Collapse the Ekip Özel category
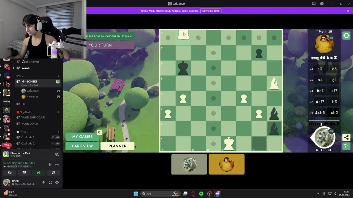The image size is (353, 198). pyautogui.click(x=25, y=112)
